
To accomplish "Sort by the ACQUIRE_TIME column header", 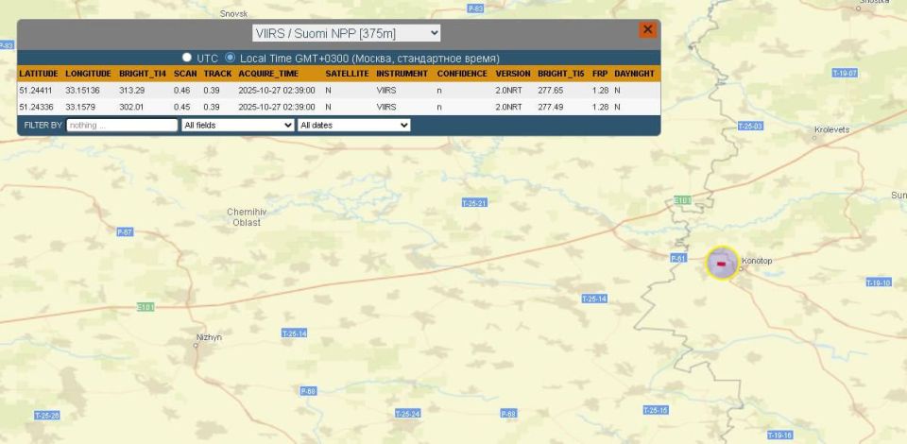I will [x=268, y=74].
